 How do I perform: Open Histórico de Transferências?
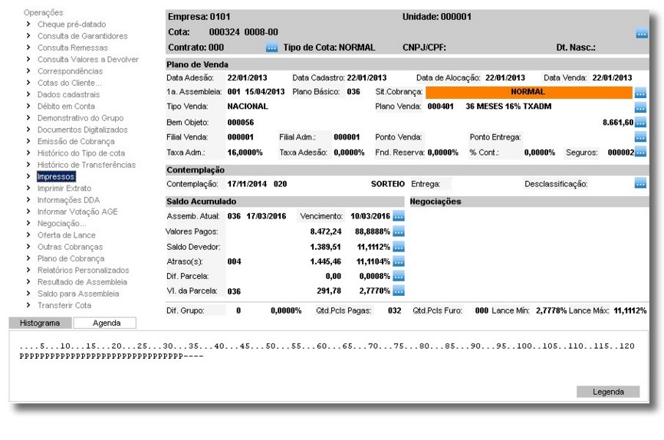tap(87, 165)
